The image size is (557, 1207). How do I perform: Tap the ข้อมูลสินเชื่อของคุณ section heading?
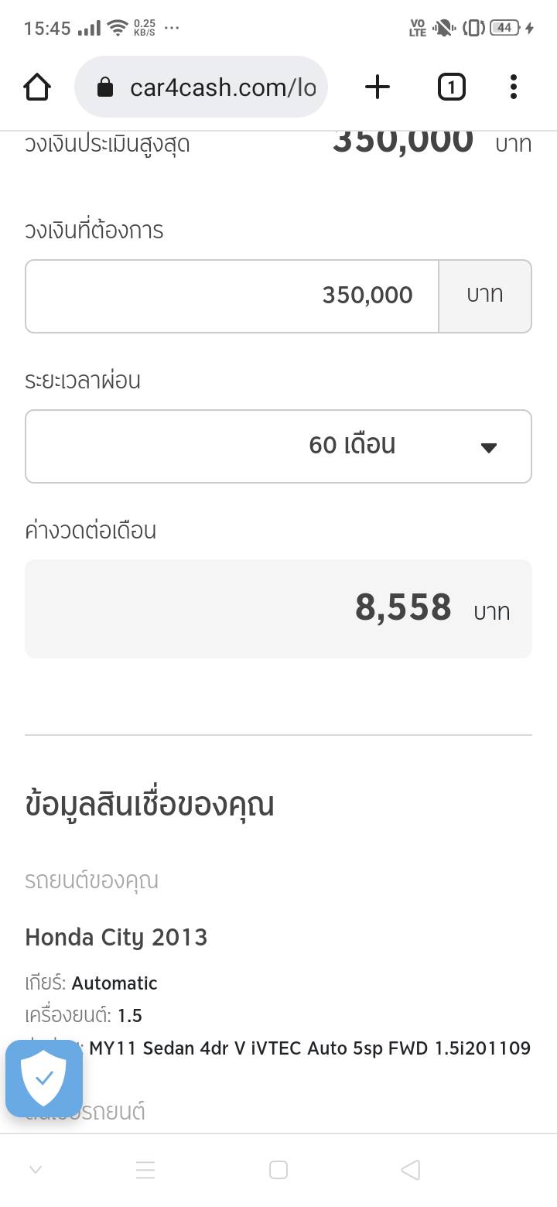point(149,805)
